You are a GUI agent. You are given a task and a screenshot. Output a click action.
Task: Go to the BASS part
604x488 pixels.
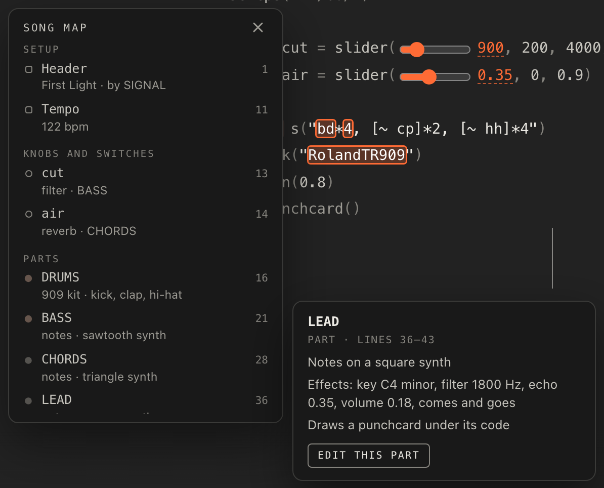tap(146, 327)
